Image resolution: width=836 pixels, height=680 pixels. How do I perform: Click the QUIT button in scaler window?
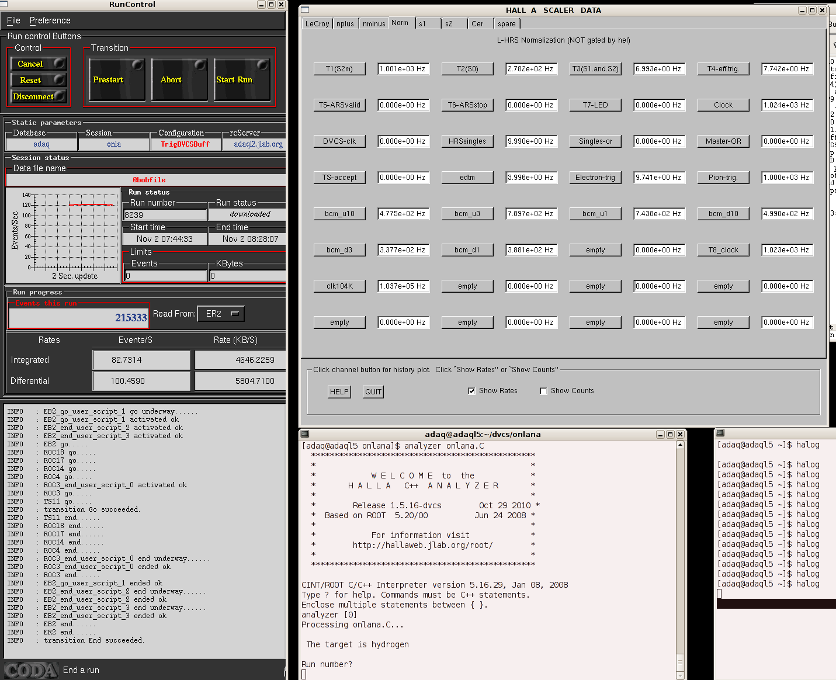pos(373,392)
